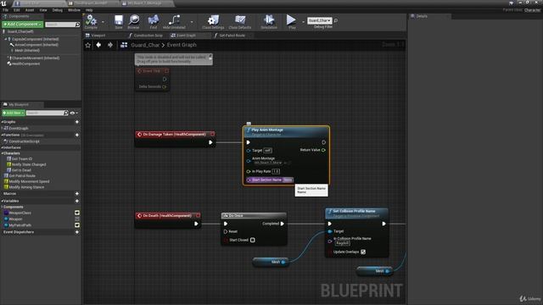Image resolution: width=543 pixels, height=305 pixels.
Task: Click the Parent class Character link
Action: point(532,10)
